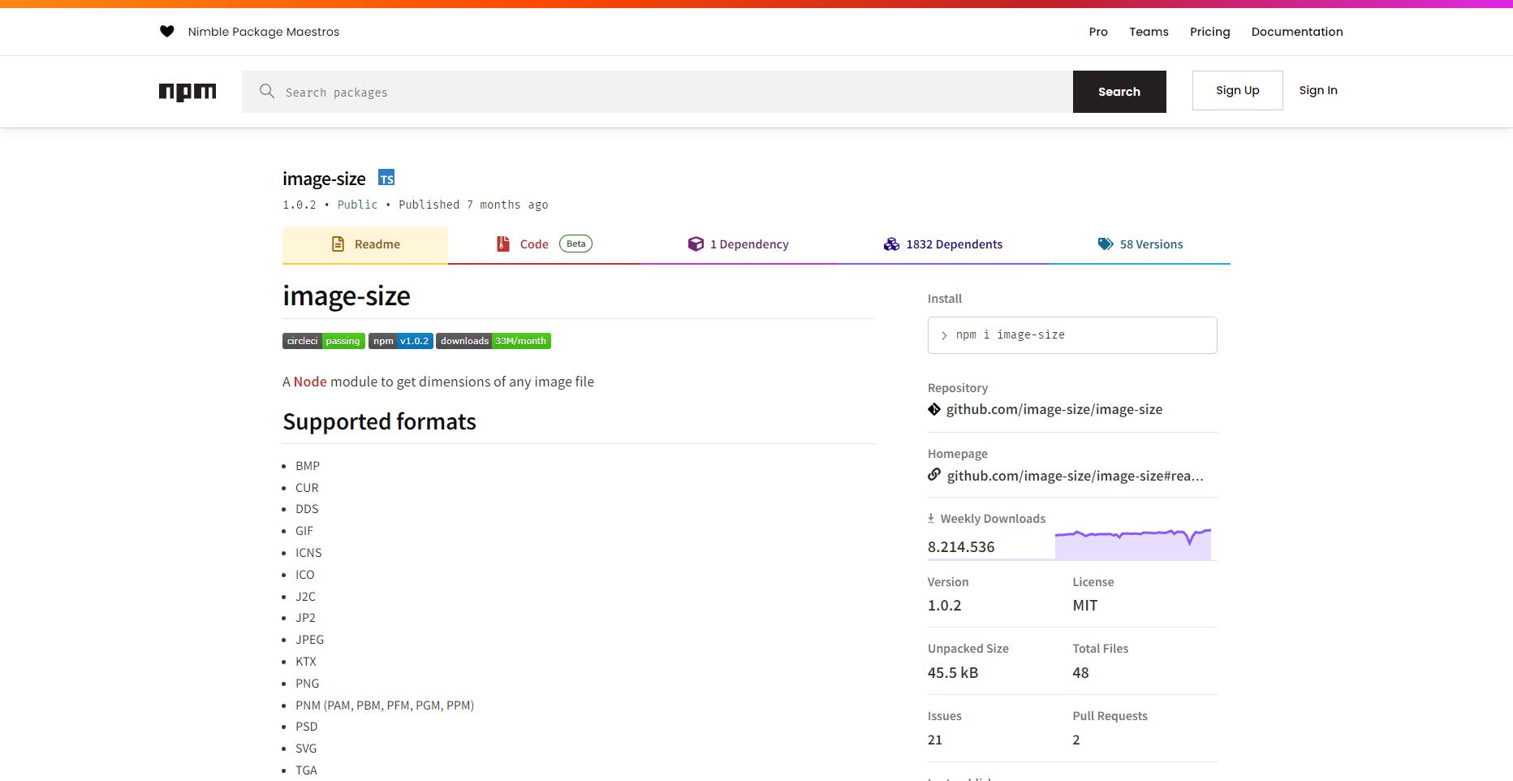Image resolution: width=1513 pixels, height=781 pixels.
Task: Click the Supported formats heading
Action: pyautogui.click(x=379, y=422)
